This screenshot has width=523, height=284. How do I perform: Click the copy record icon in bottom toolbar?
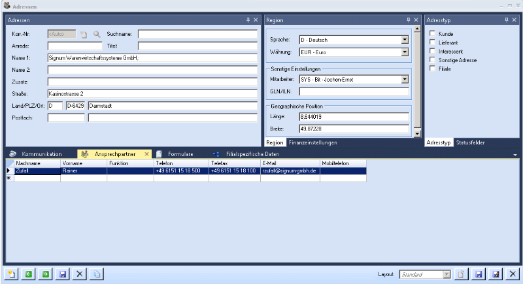(x=96, y=274)
